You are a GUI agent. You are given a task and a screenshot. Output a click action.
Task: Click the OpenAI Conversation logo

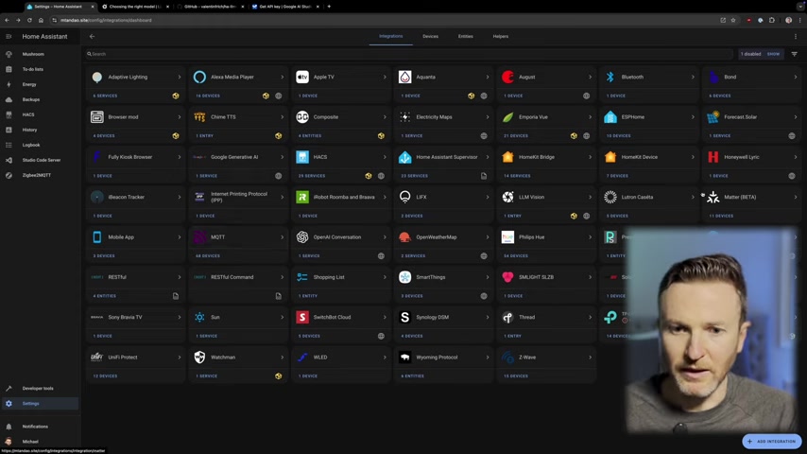click(302, 237)
